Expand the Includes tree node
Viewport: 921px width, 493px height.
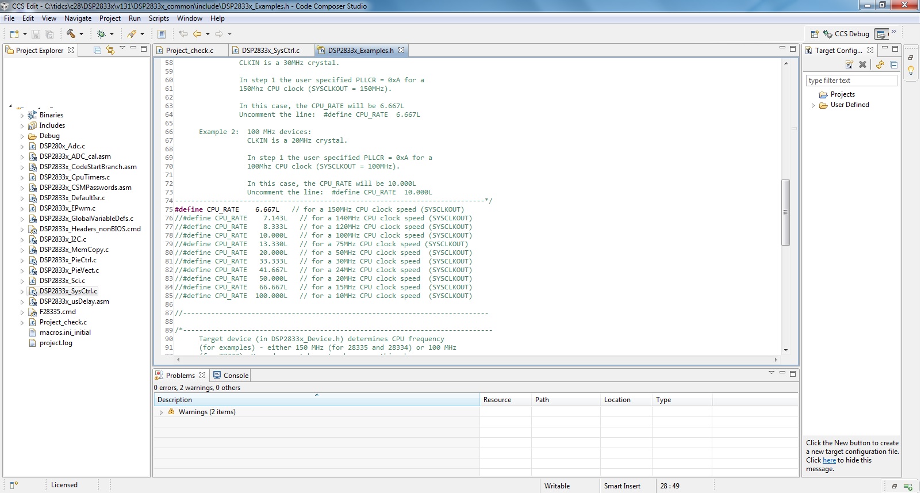(22, 126)
